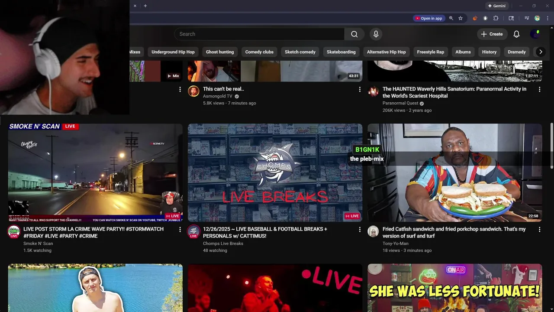Image resolution: width=554 pixels, height=312 pixels.
Task: Play the SHE WAS LESS FORTUNATE thumbnail
Action: (454, 288)
